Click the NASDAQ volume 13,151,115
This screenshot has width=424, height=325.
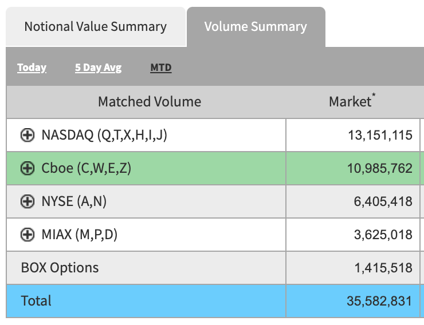(380, 135)
